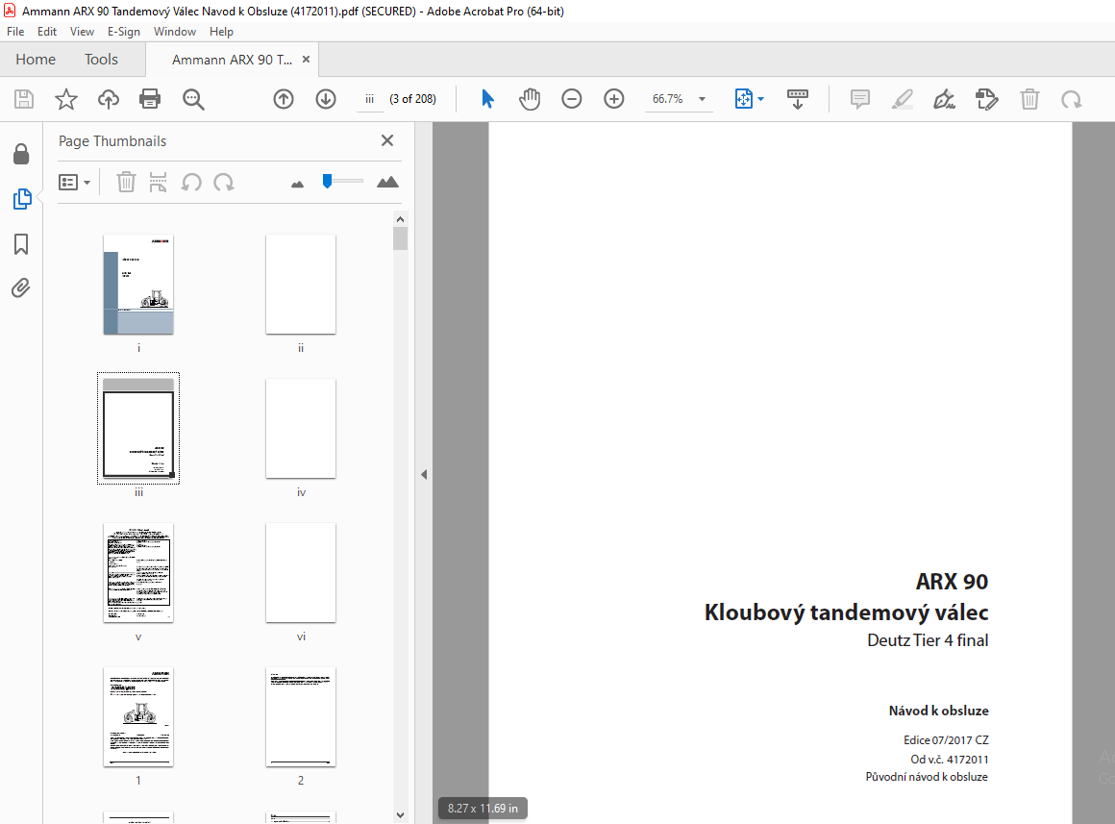
Task: Open the Help menu
Action: point(221,32)
